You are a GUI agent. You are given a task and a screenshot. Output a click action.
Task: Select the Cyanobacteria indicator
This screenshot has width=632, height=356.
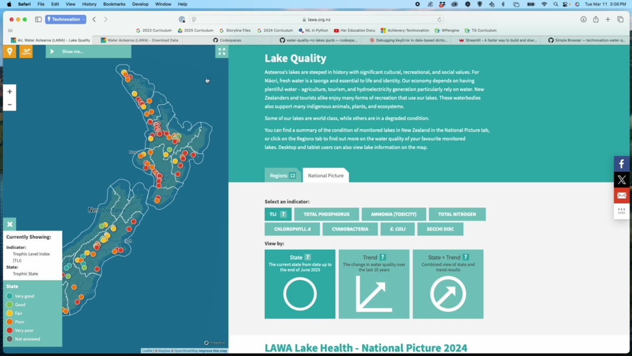pos(350,229)
